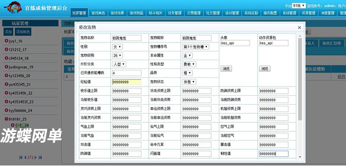Click the 防御值 input field
Screen dimensions: 346x166
click(127, 153)
